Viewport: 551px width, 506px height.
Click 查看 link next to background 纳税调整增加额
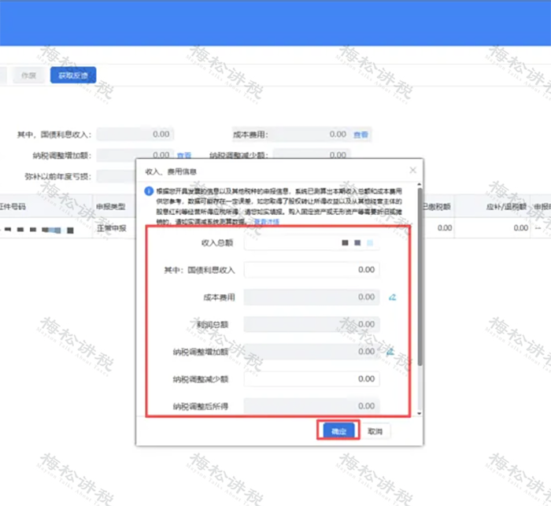(184, 156)
